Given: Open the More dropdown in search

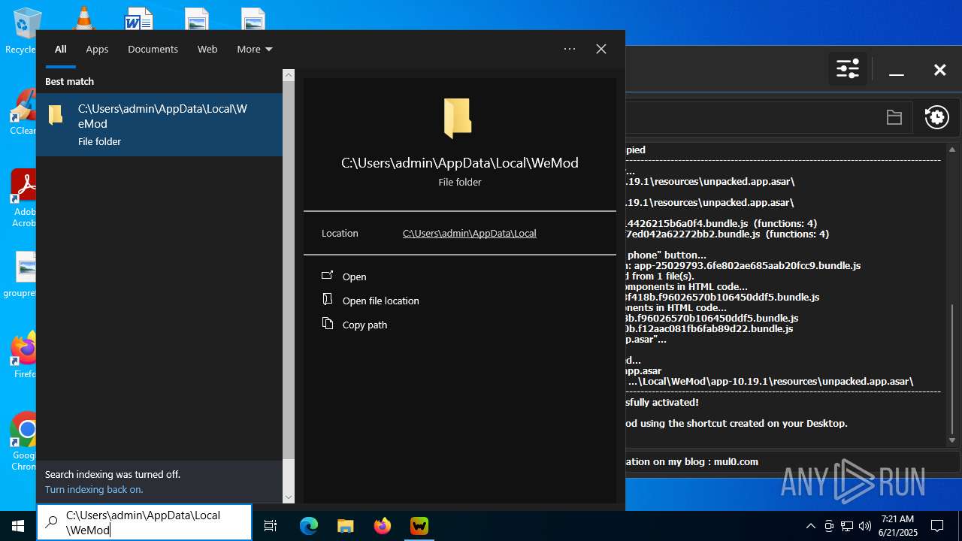Looking at the screenshot, I should [254, 49].
